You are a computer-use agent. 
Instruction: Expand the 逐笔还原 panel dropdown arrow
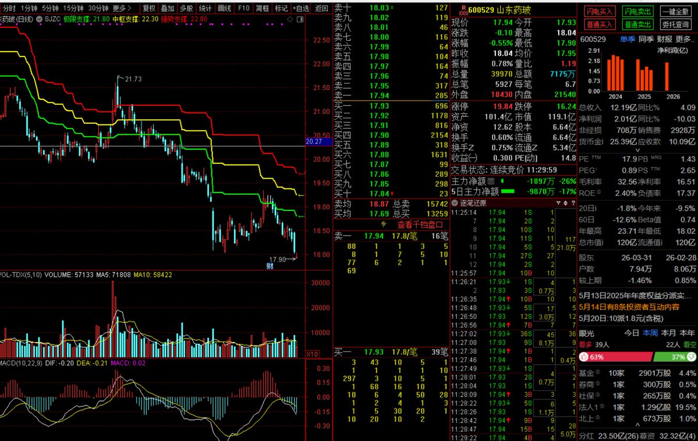click(x=455, y=203)
